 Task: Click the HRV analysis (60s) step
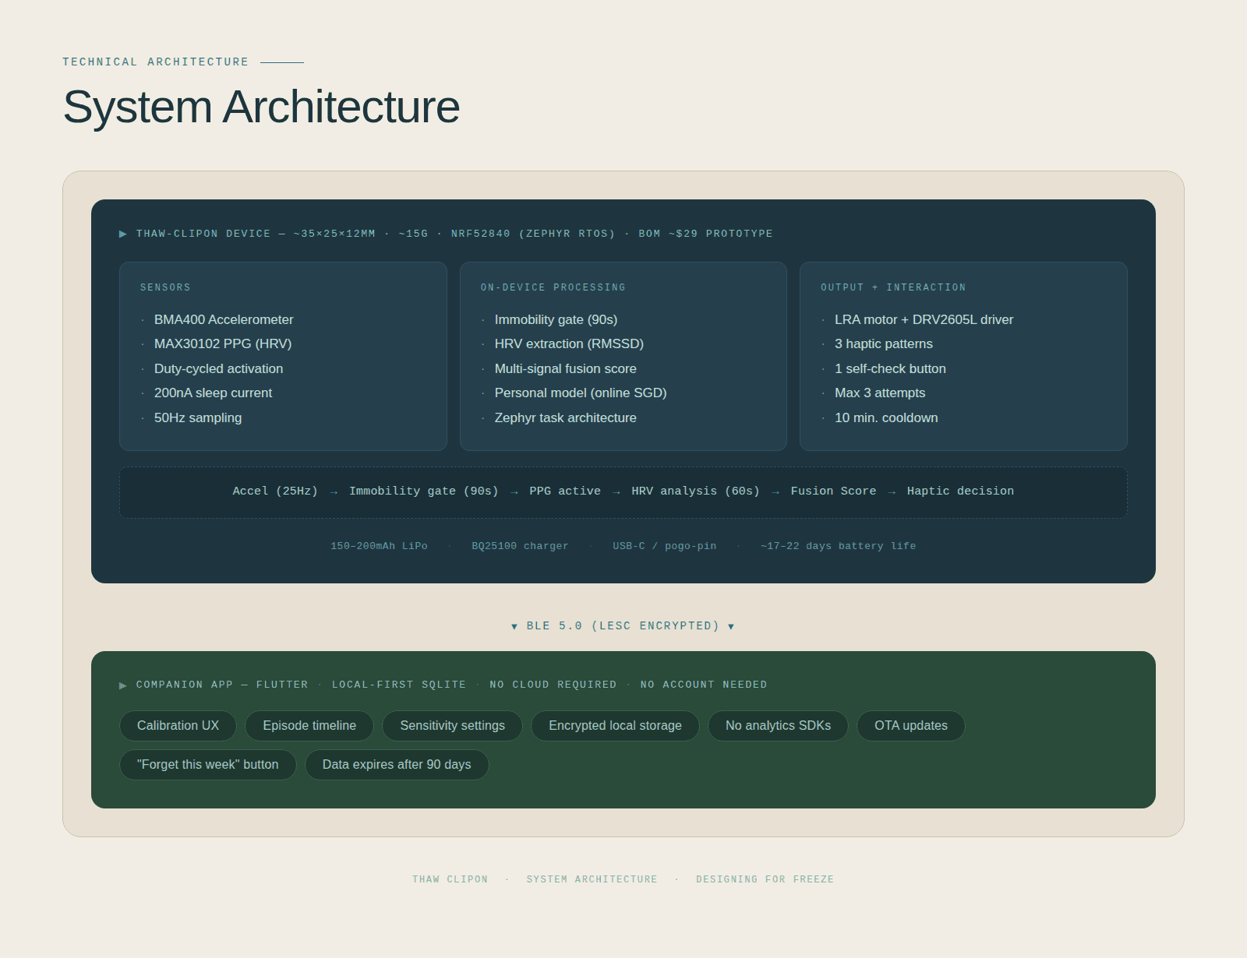point(694,491)
